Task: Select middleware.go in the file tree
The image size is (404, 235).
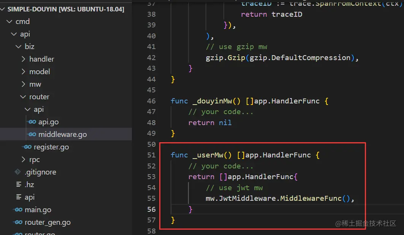Action: pos(63,135)
